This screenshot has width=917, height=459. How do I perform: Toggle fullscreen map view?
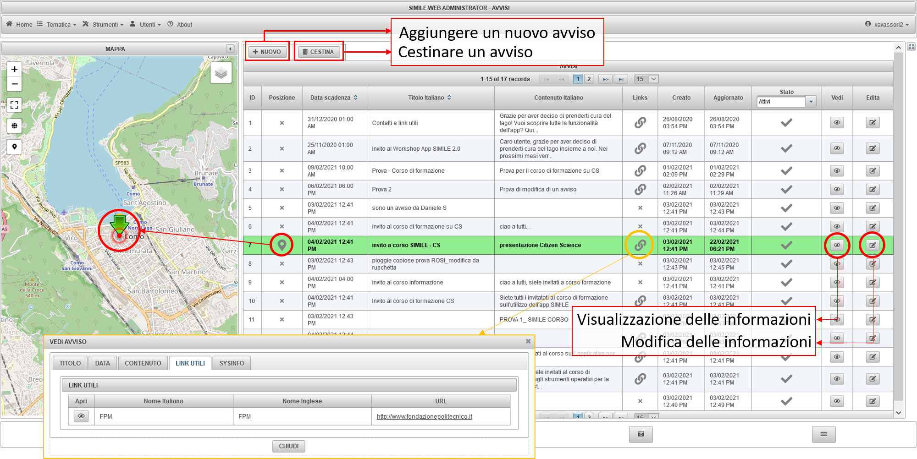coord(15,105)
